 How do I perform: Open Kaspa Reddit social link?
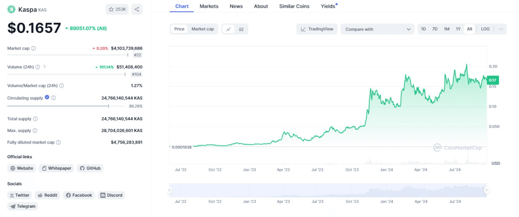pos(47,195)
